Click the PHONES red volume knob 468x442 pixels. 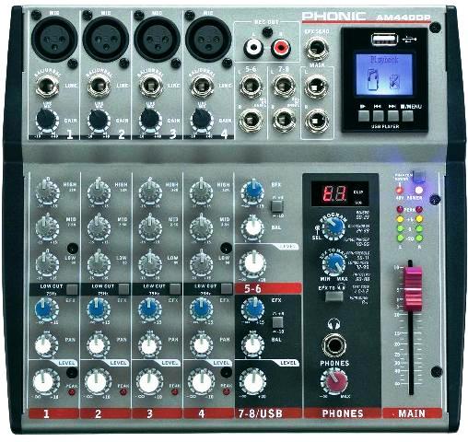[x=334, y=382]
